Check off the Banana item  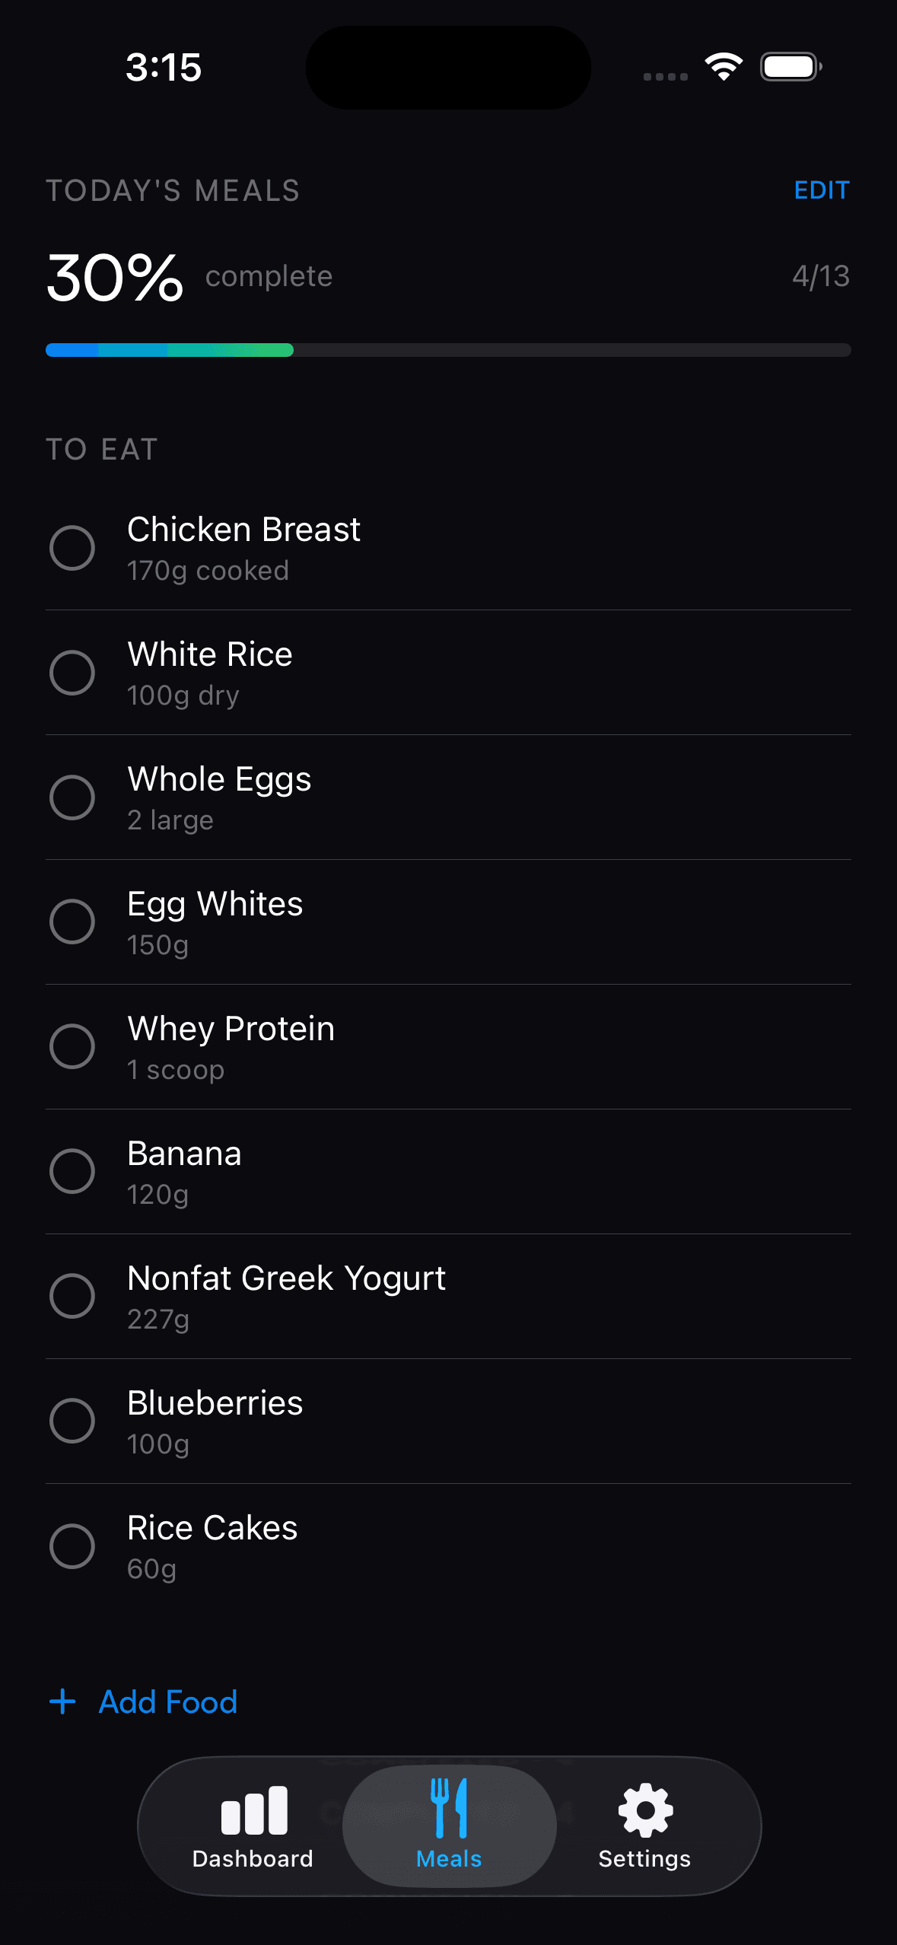coord(72,1171)
